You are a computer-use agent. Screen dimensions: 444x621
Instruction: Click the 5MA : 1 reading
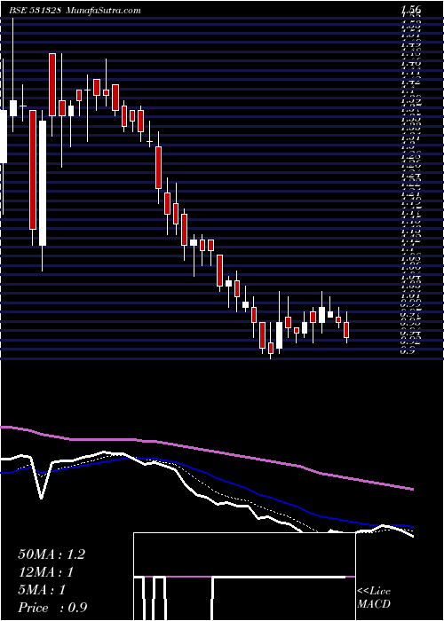(x=42, y=590)
